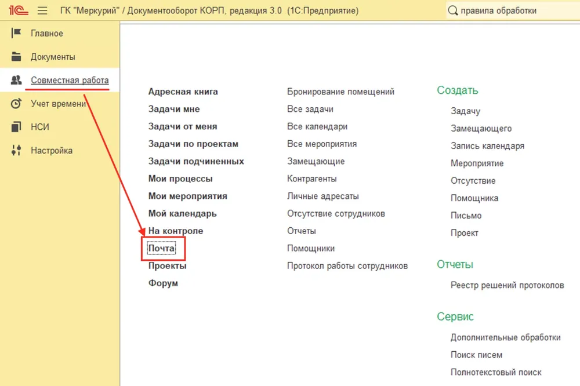Open Мои мероприятия
The image size is (580, 386).
[x=187, y=195]
